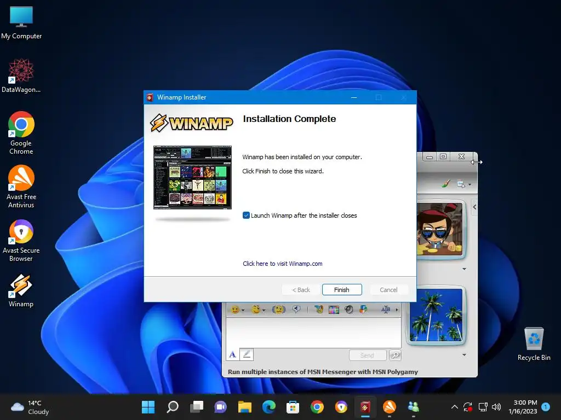The width and height of the screenshot is (561, 420).
Task: Switch to the handwriting pen tab
Action: tap(246, 354)
